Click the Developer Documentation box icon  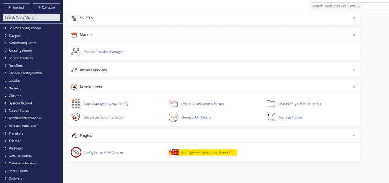point(76,117)
